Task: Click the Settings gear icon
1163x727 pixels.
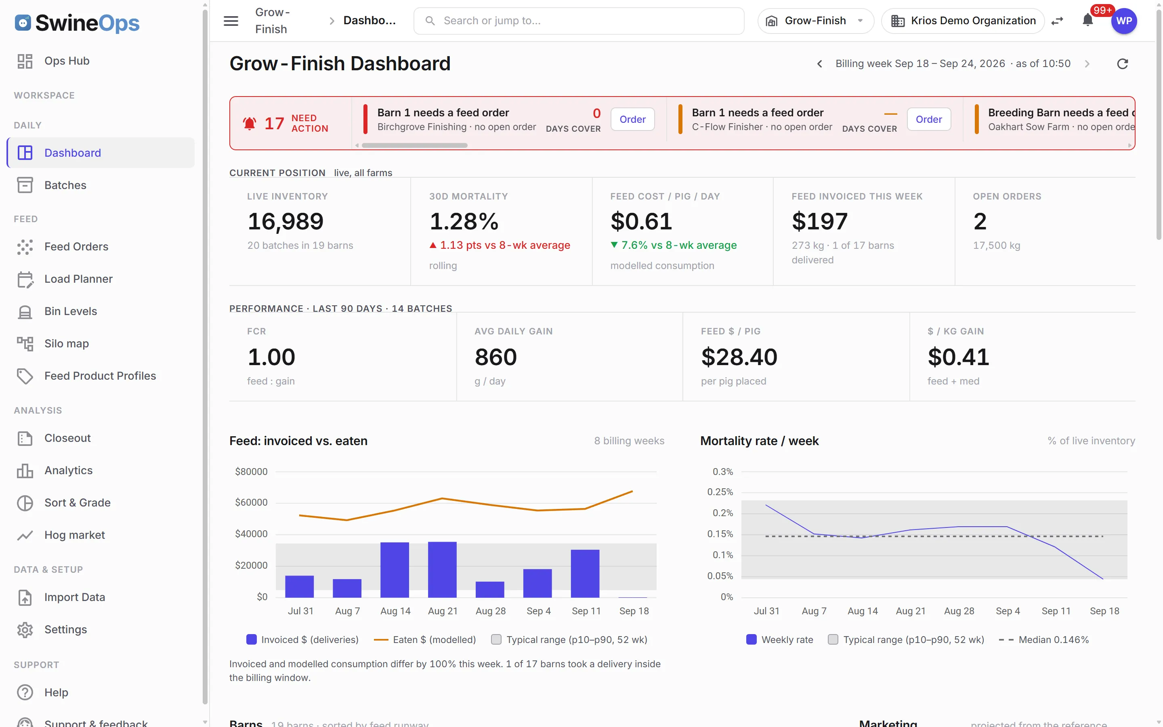Action: point(25,629)
